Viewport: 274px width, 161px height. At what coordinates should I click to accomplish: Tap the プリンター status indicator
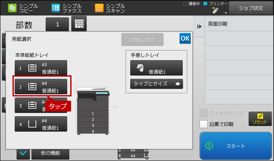(216, 4)
